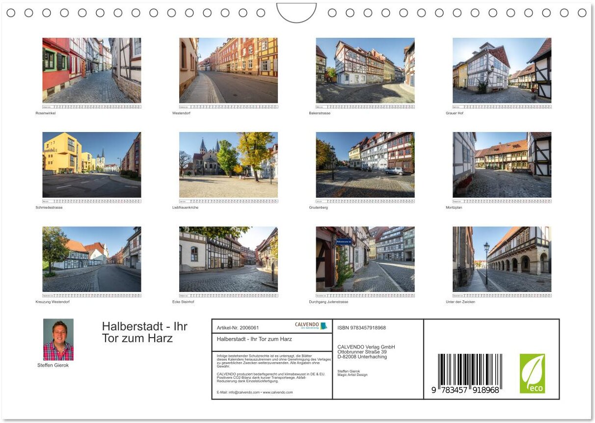Image resolution: width=595 pixels, height=423 pixels.
Task: Click the large title 'Halberstadt - Ihr Tor zum Harz'
Action: (x=145, y=332)
